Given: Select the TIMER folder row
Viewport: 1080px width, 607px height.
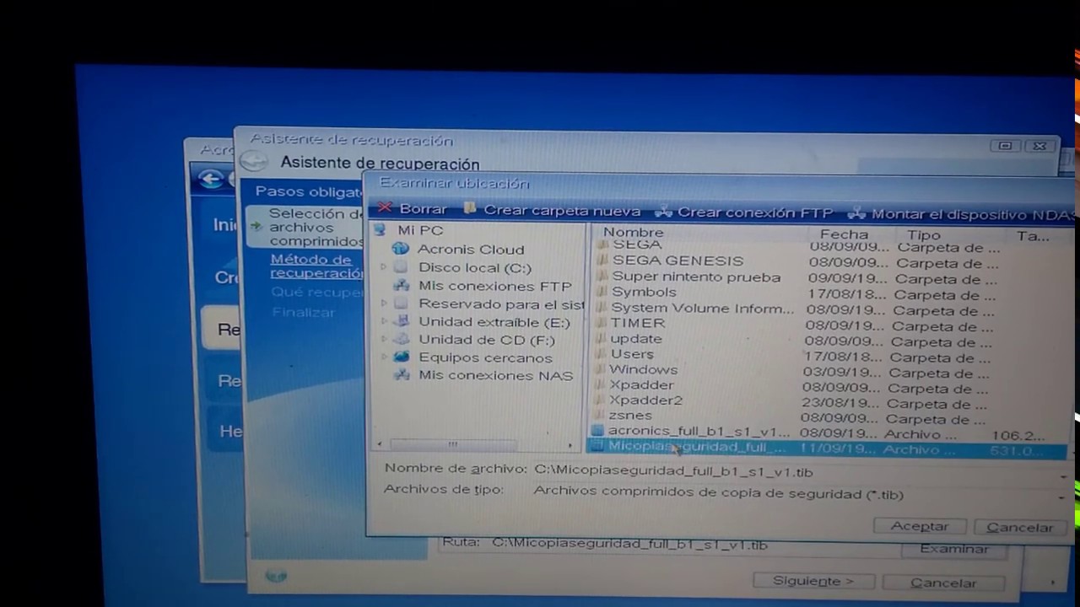Looking at the screenshot, I should tap(638, 323).
